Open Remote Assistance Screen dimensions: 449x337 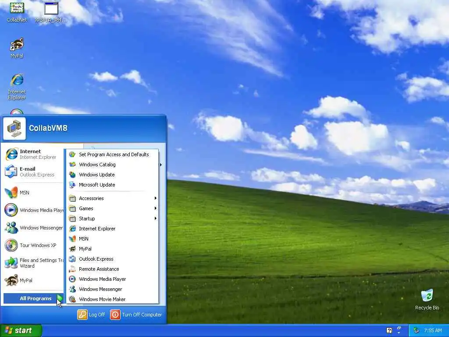pyautogui.click(x=113, y=269)
